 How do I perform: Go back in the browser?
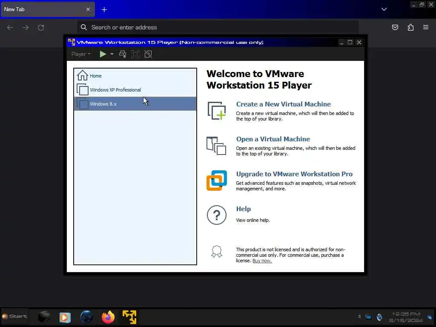coord(10,27)
